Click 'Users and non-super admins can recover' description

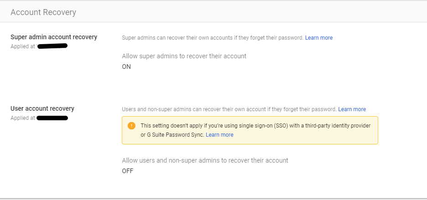[229, 109]
